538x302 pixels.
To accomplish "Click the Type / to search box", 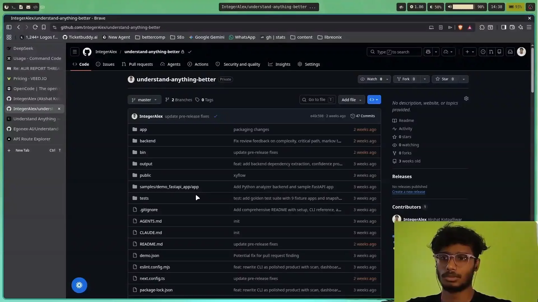I will point(394,52).
